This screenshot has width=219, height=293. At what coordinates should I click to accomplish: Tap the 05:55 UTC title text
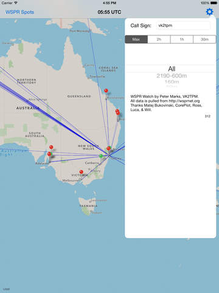click(109, 12)
